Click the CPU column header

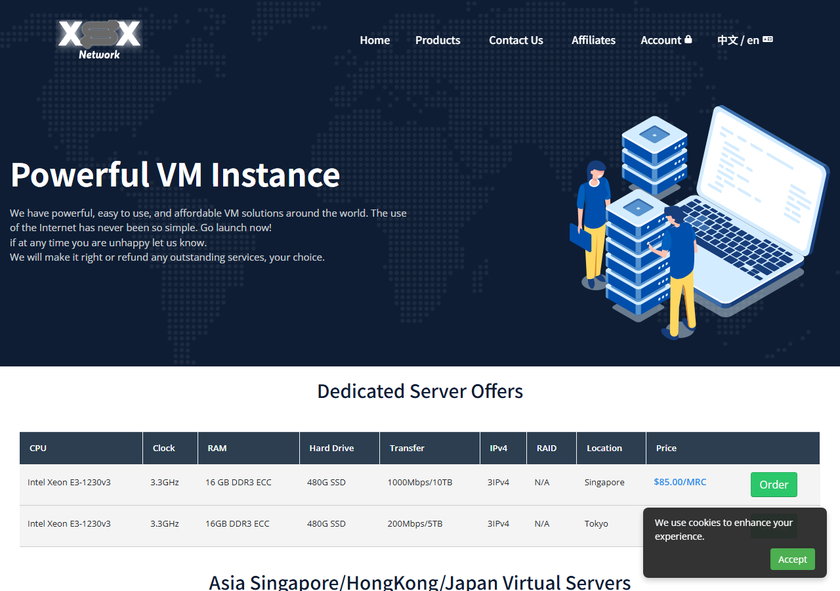point(81,448)
